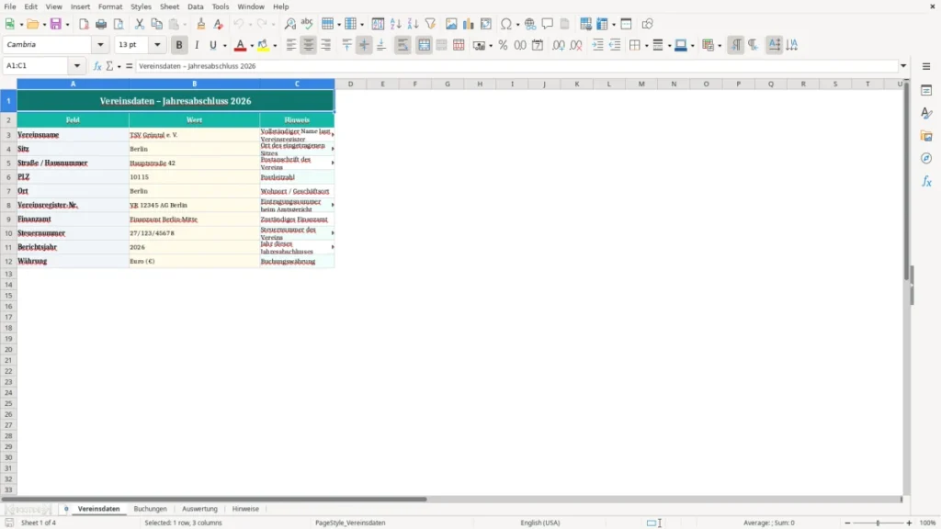
Task: Click the zoom out minus button
Action: coord(847,523)
